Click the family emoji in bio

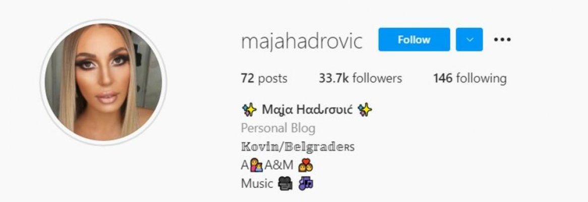tap(257, 165)
